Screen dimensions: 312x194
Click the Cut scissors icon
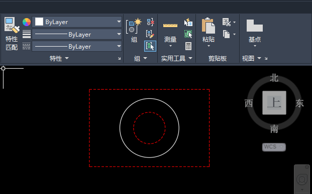[x=227, y=22]
